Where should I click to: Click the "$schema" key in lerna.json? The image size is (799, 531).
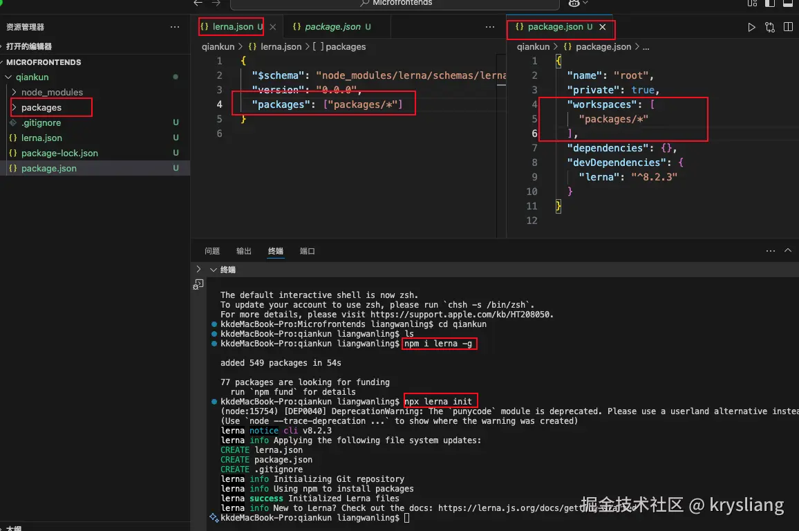280,75
